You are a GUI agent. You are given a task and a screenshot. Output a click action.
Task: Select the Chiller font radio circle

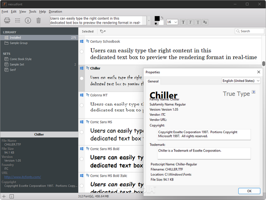[x=81, y=78]
